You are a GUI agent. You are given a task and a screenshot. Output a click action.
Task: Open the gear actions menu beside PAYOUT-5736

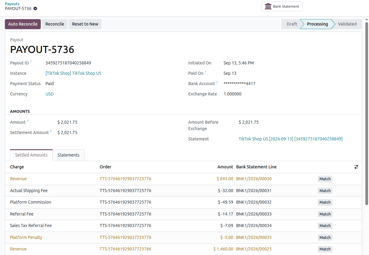point(35,9)
